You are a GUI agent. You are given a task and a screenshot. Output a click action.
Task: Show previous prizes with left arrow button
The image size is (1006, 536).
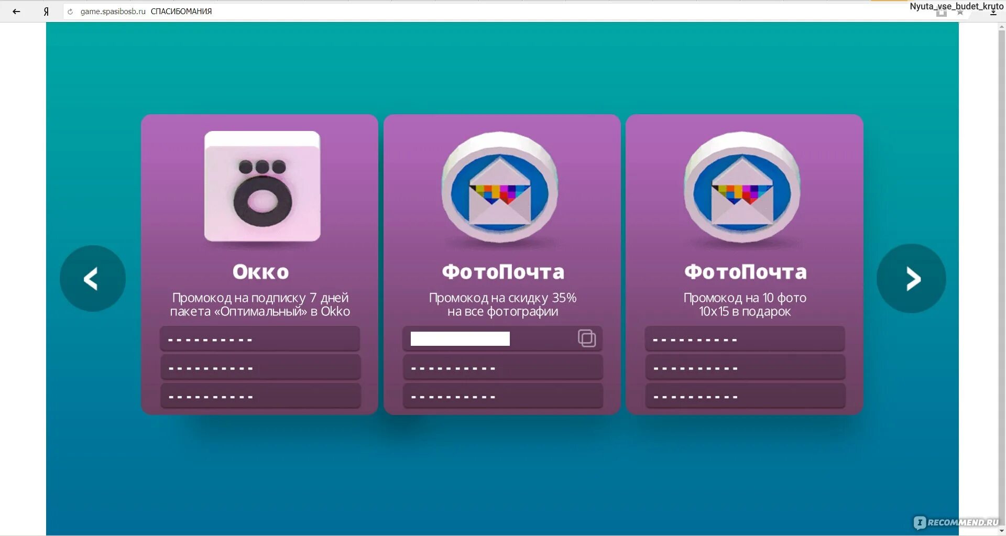(x=93, y=278)
